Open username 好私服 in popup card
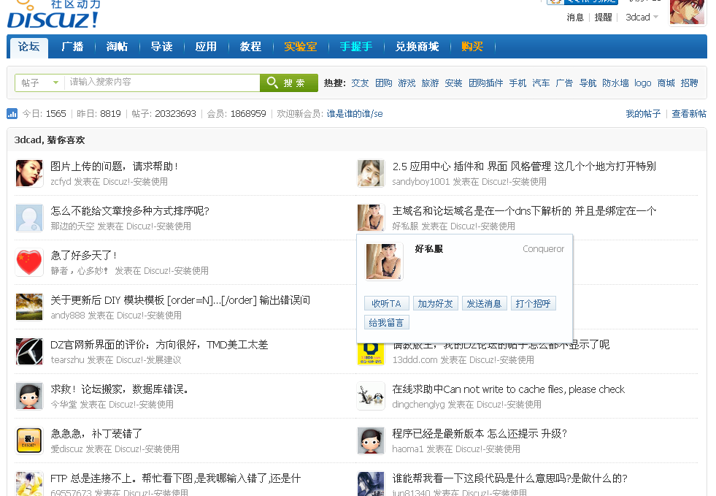The image size is (716, 496). (x=428, y=248)
